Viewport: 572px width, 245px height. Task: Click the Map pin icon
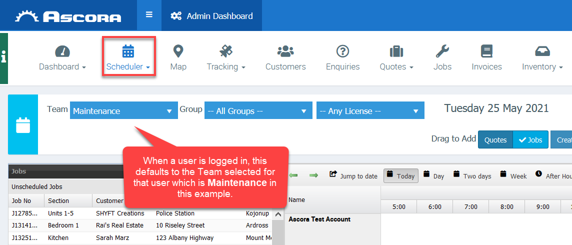[x=178, y=51]
